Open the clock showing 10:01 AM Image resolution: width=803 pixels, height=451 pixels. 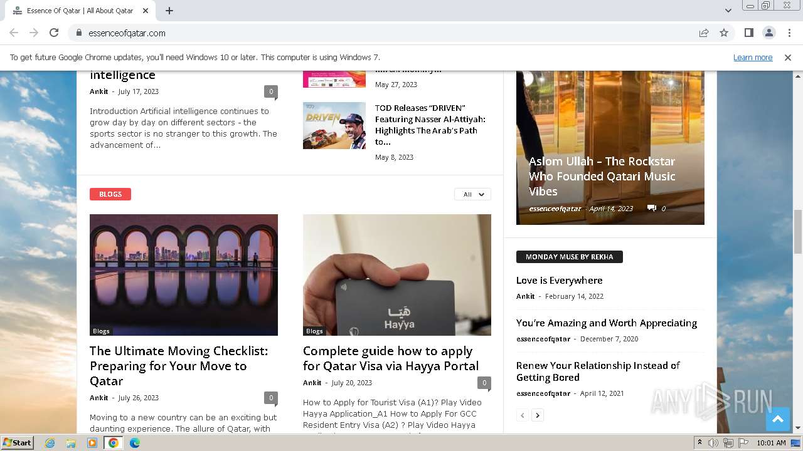(x=771, y=443)
